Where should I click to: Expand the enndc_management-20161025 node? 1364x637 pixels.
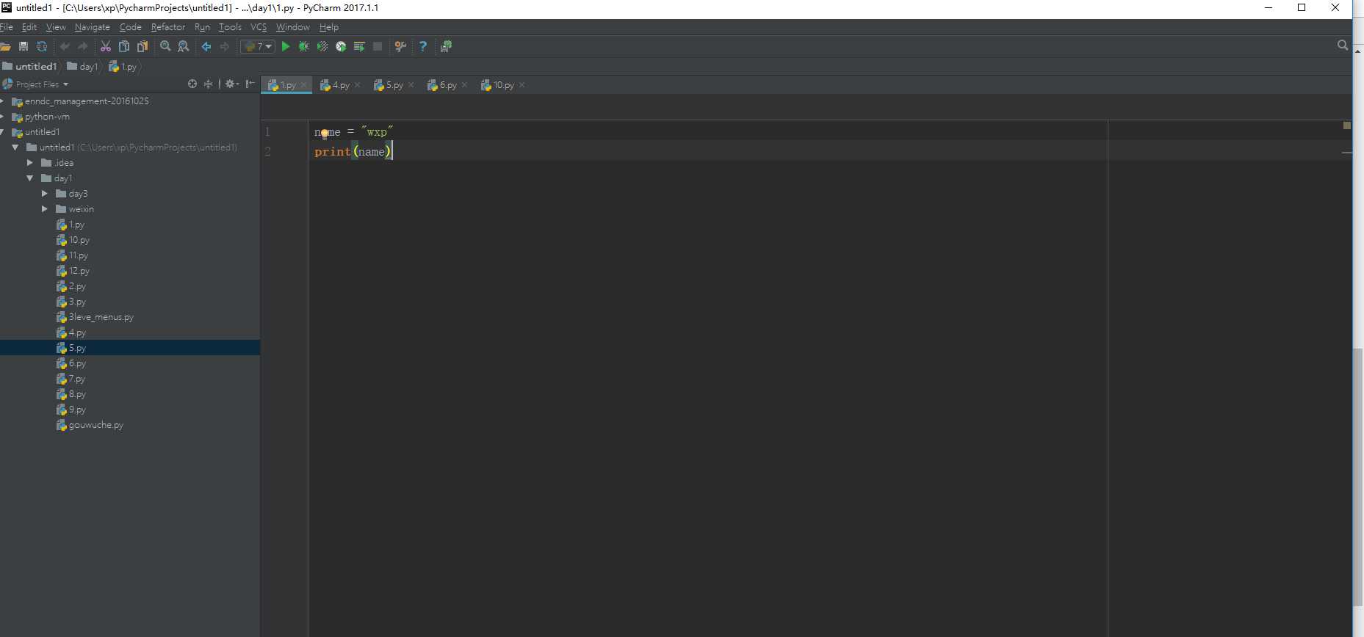[x=2, y=101]
